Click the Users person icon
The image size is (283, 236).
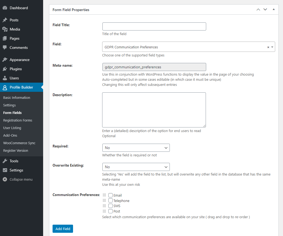click(5, 78)
